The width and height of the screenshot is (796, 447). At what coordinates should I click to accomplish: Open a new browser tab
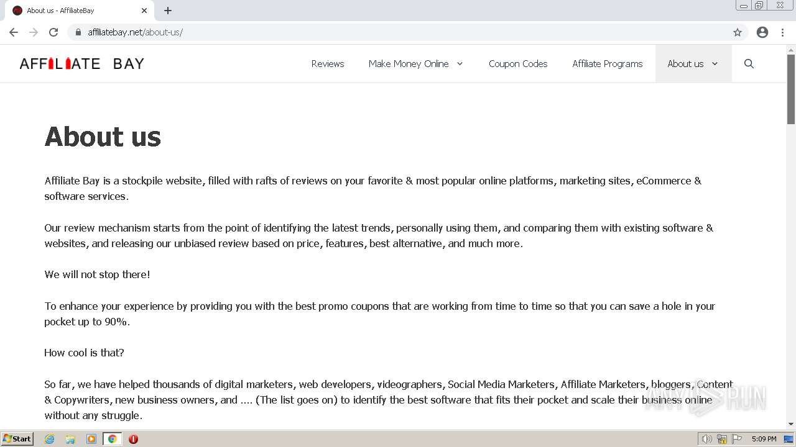point(168,11)
